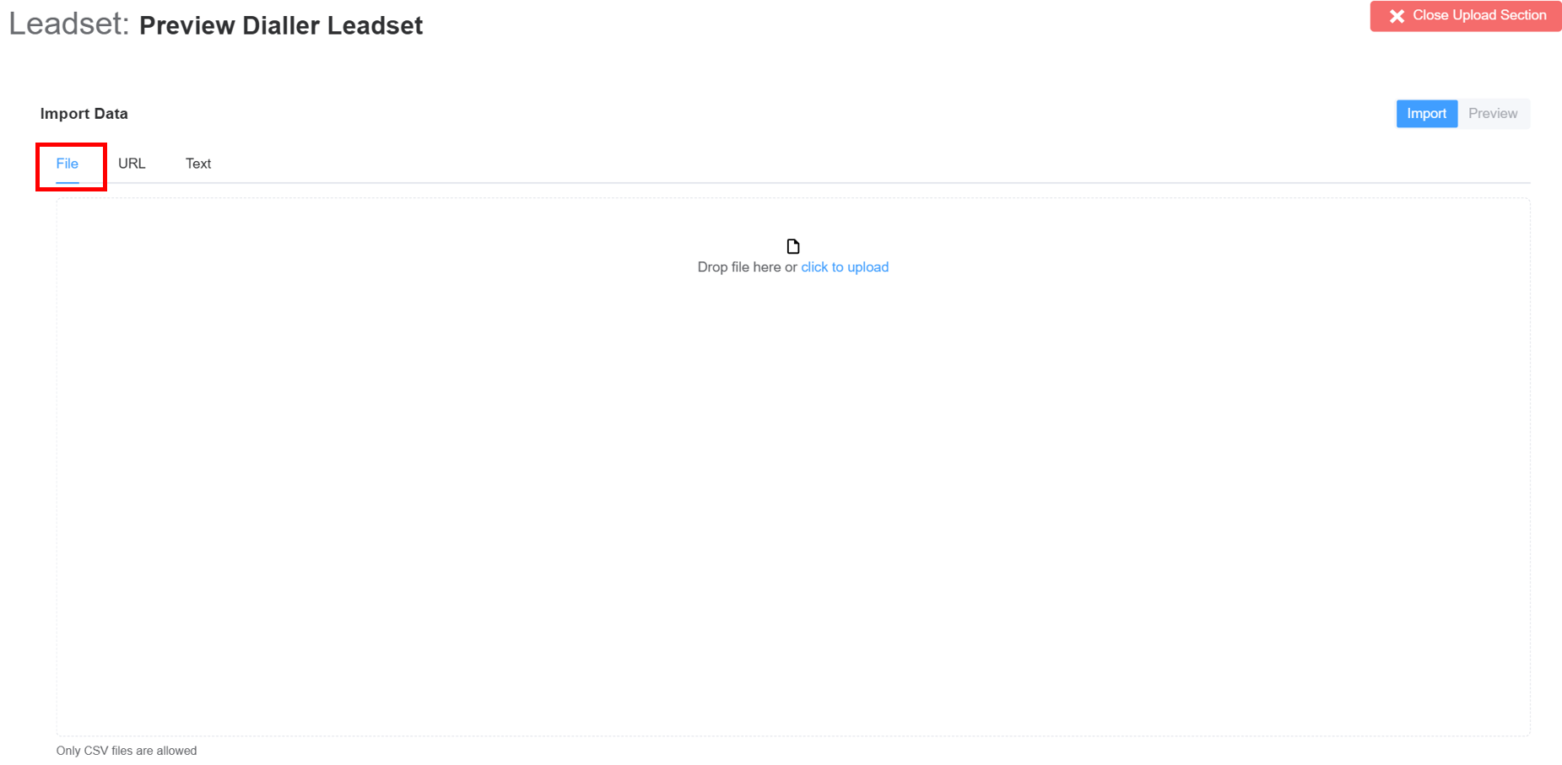Click the "Only CSV files are allowed" note
Viewport: 1562px width, 765px height.
click(127, 751)
